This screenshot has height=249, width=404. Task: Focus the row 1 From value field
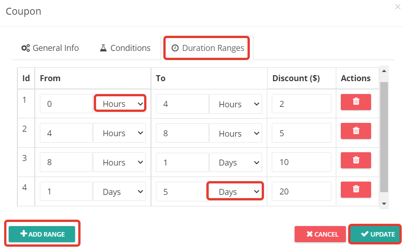tap(66, 104)
